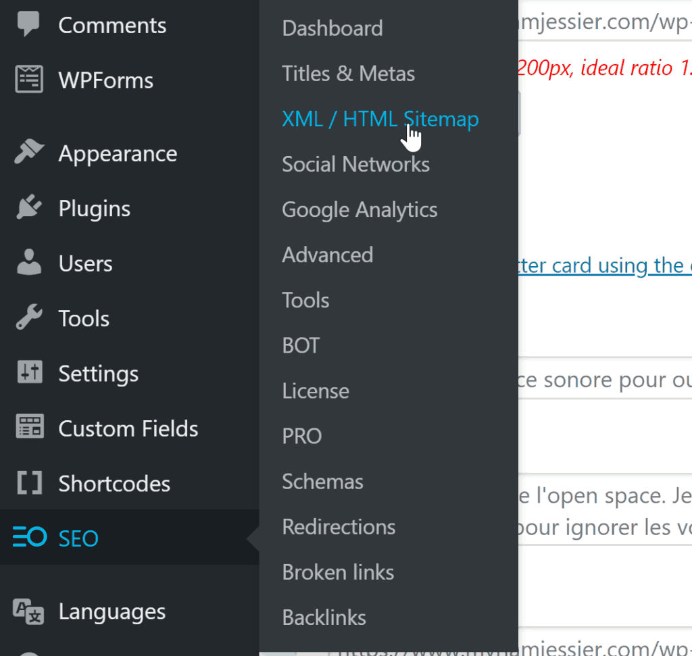Select XML / HTML Sitemap submenu item
The width and height of the screenshot is (692, 656).
click(380, 120)
